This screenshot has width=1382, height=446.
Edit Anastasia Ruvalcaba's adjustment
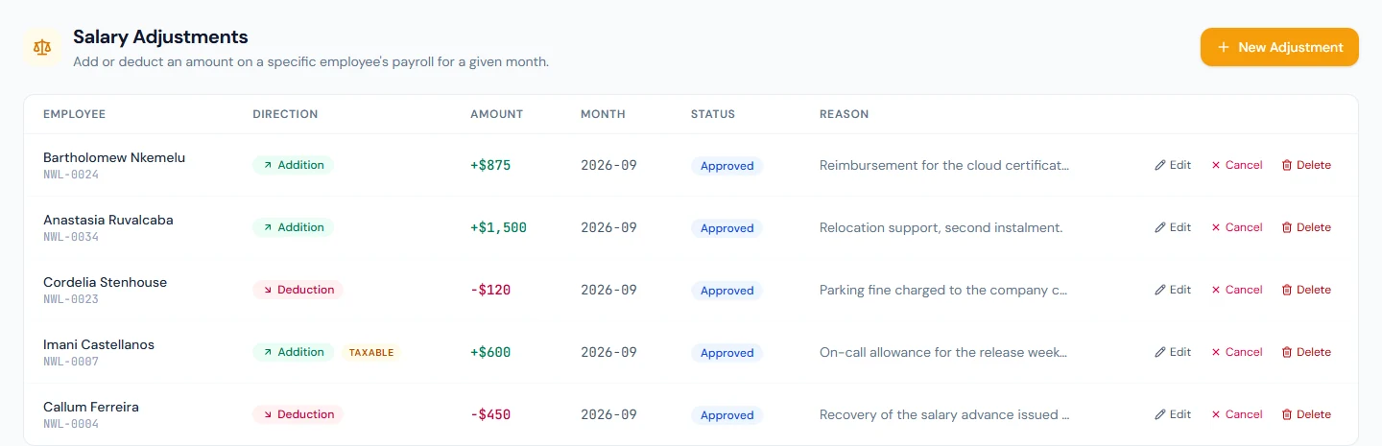click(1173, 227)
